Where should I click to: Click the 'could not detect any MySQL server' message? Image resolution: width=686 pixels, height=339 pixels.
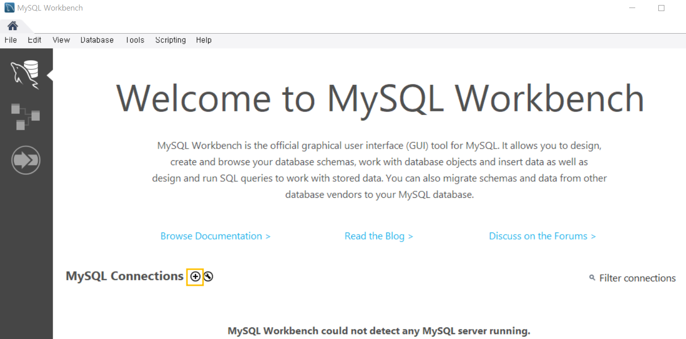pyautogui.click(x=379, y=331)
